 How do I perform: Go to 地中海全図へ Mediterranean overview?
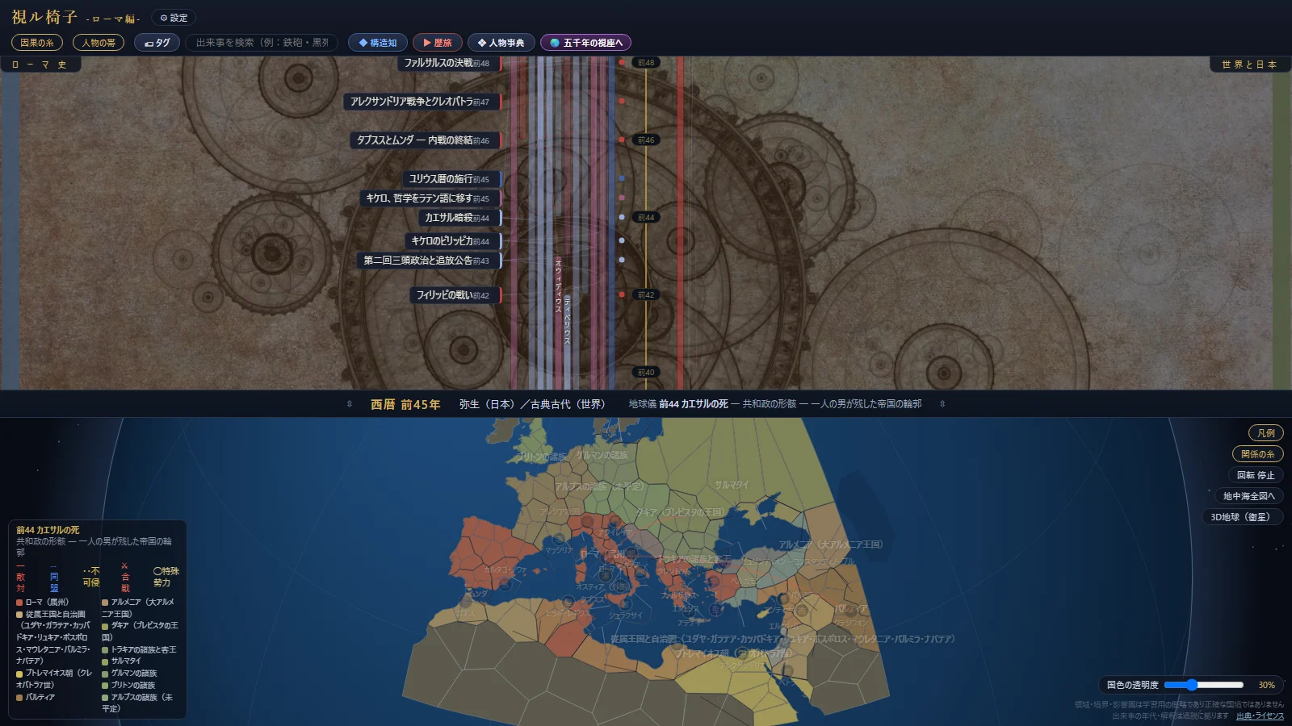[1248, 496]
